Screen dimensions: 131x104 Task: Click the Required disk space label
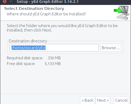pyautogui.click(x=25, y=58)
